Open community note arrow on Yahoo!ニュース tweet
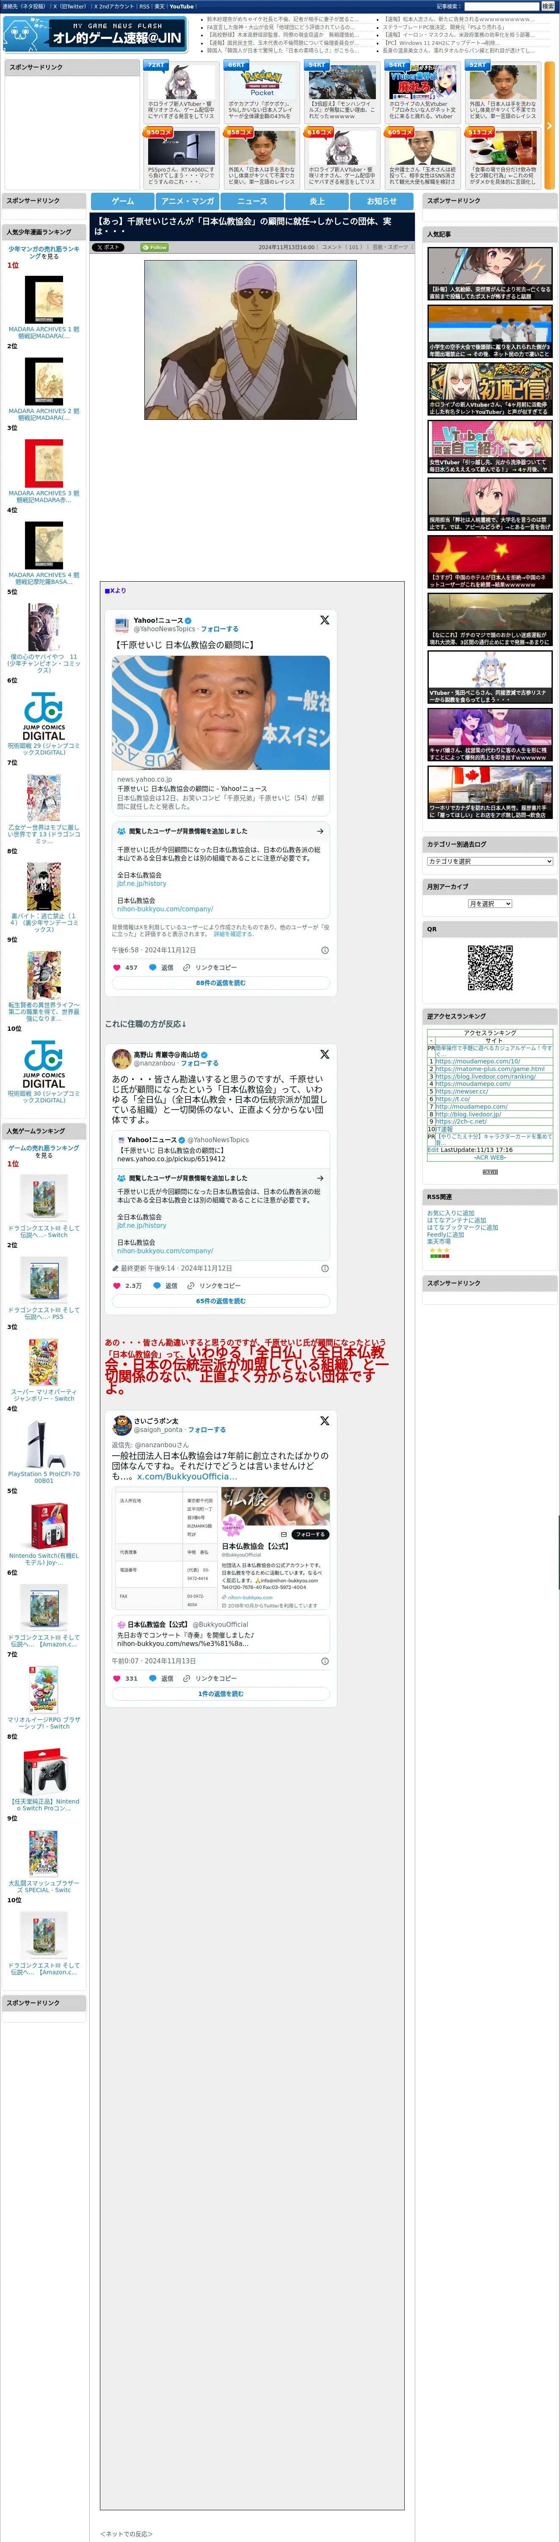The width and height of the screenshot is (560, 2542). click(x=320, y=831)
